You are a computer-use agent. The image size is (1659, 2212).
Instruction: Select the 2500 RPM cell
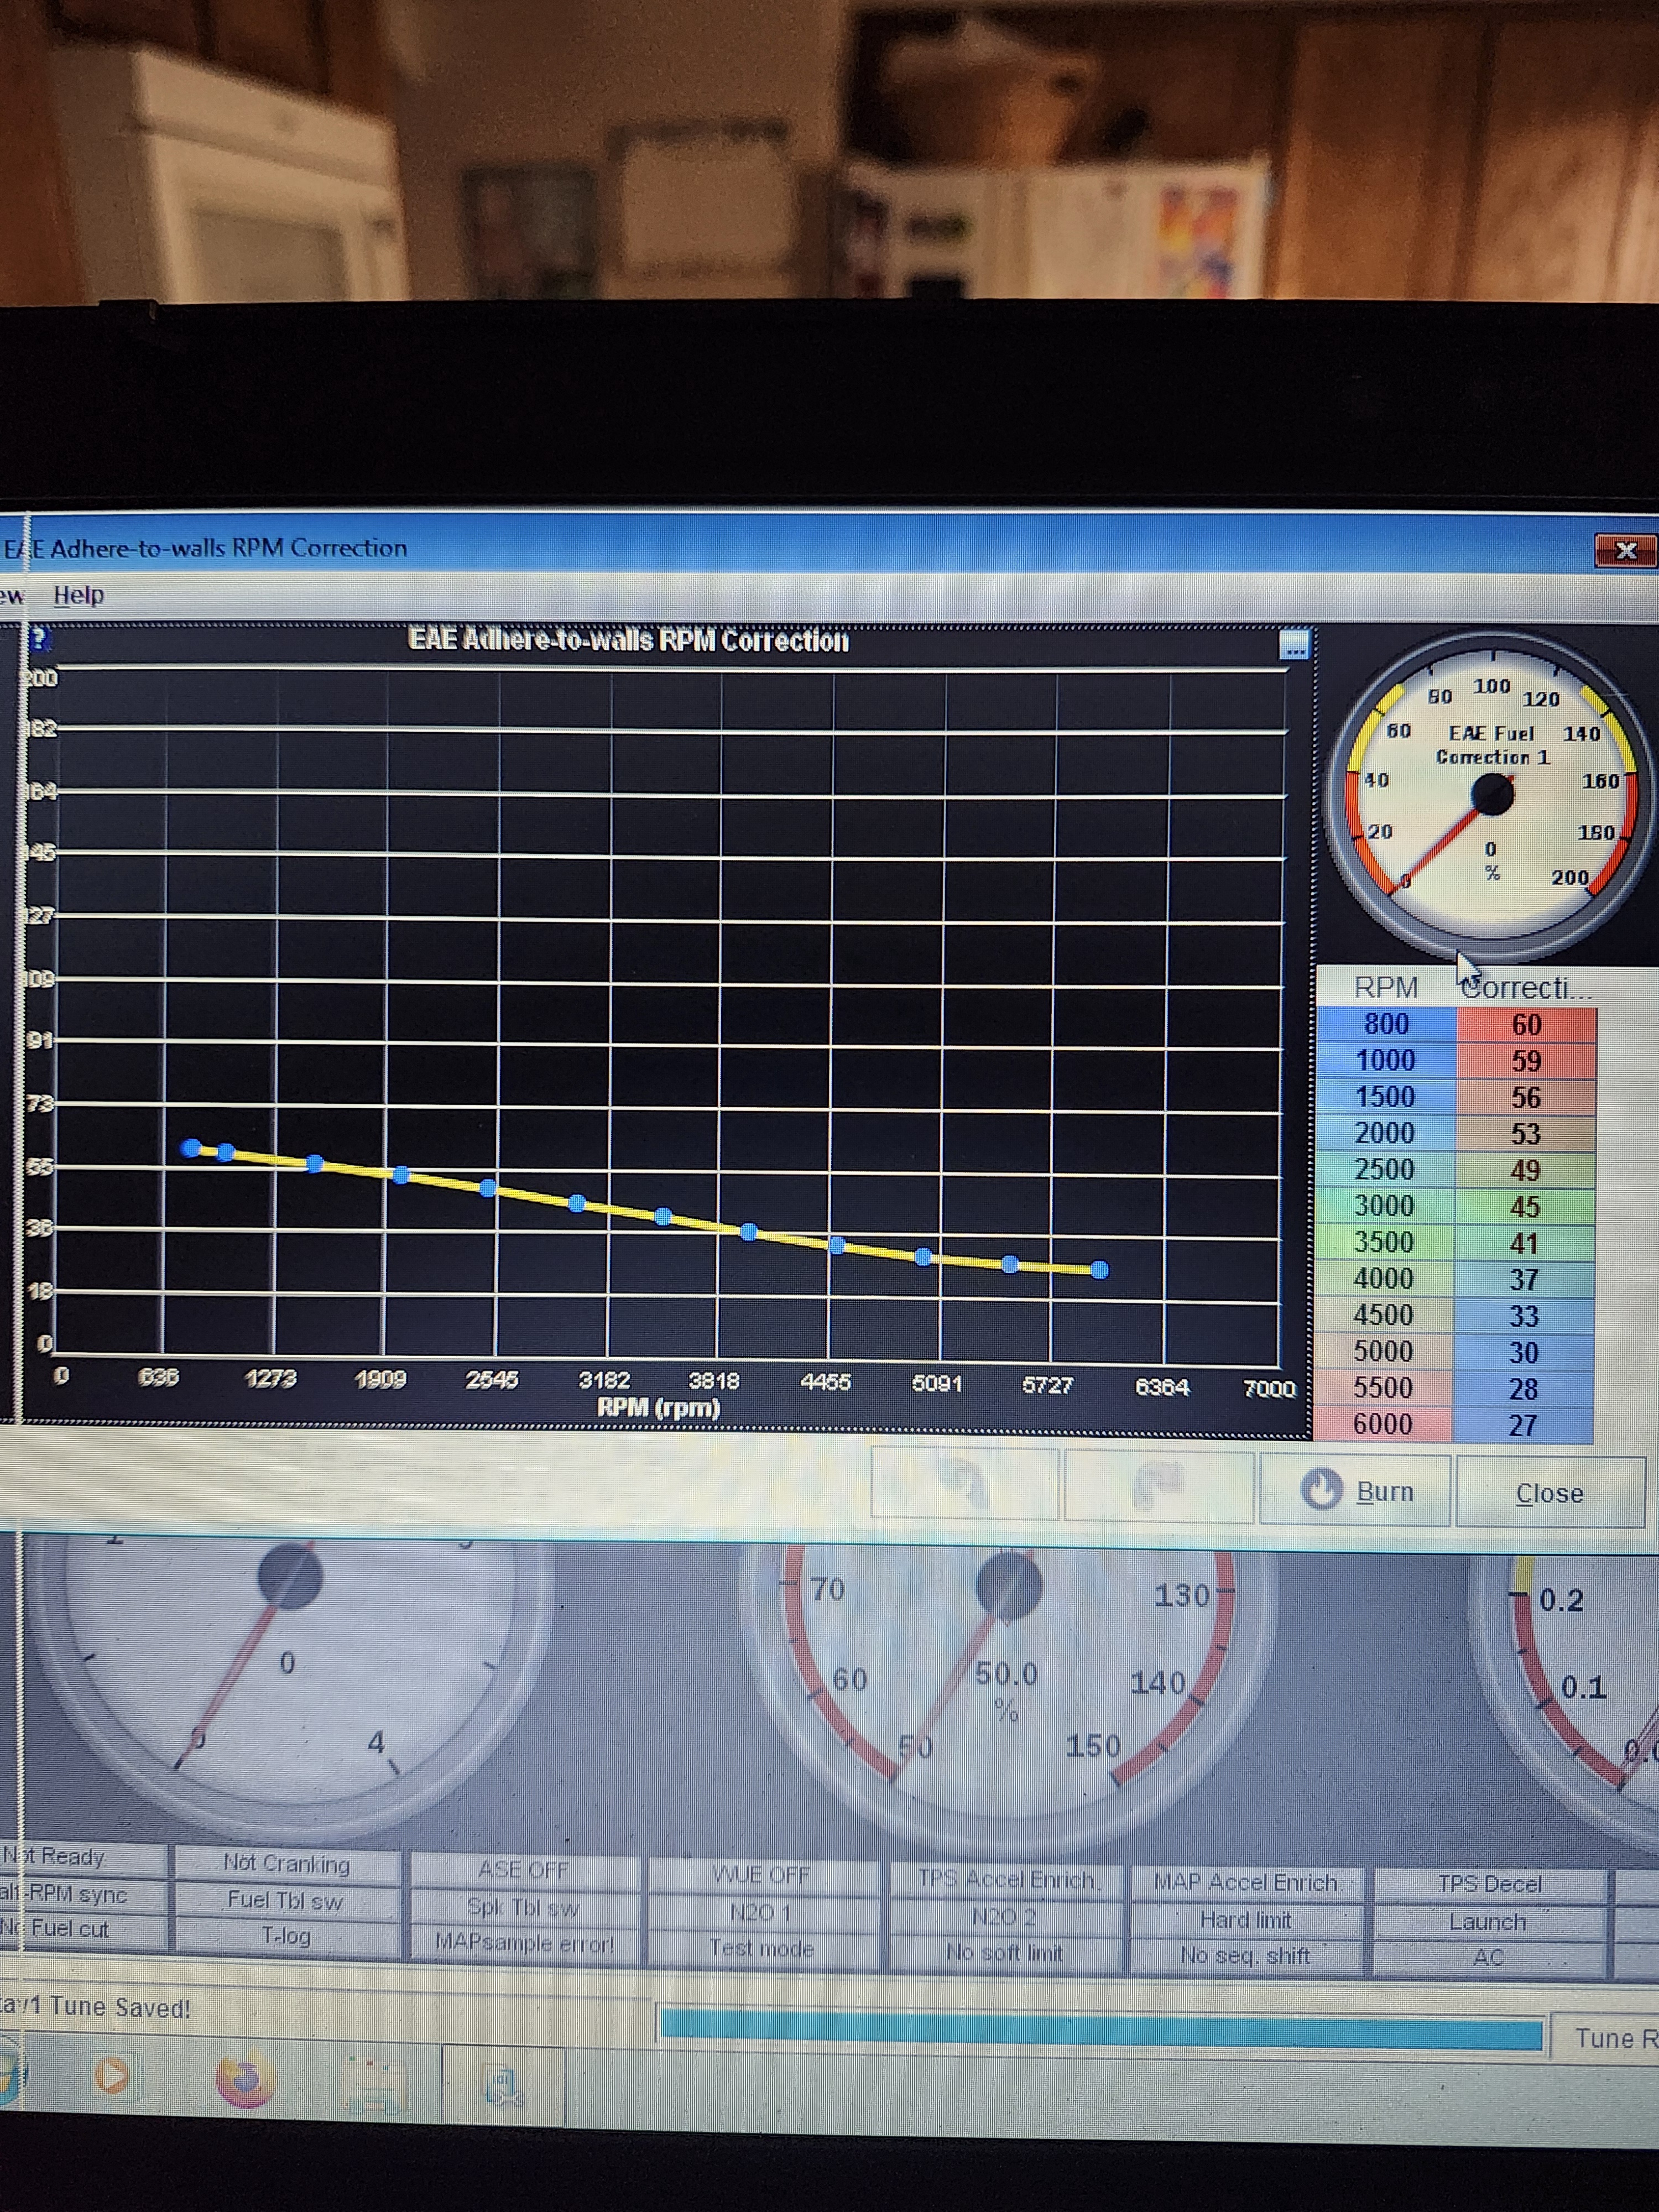1385,1169
